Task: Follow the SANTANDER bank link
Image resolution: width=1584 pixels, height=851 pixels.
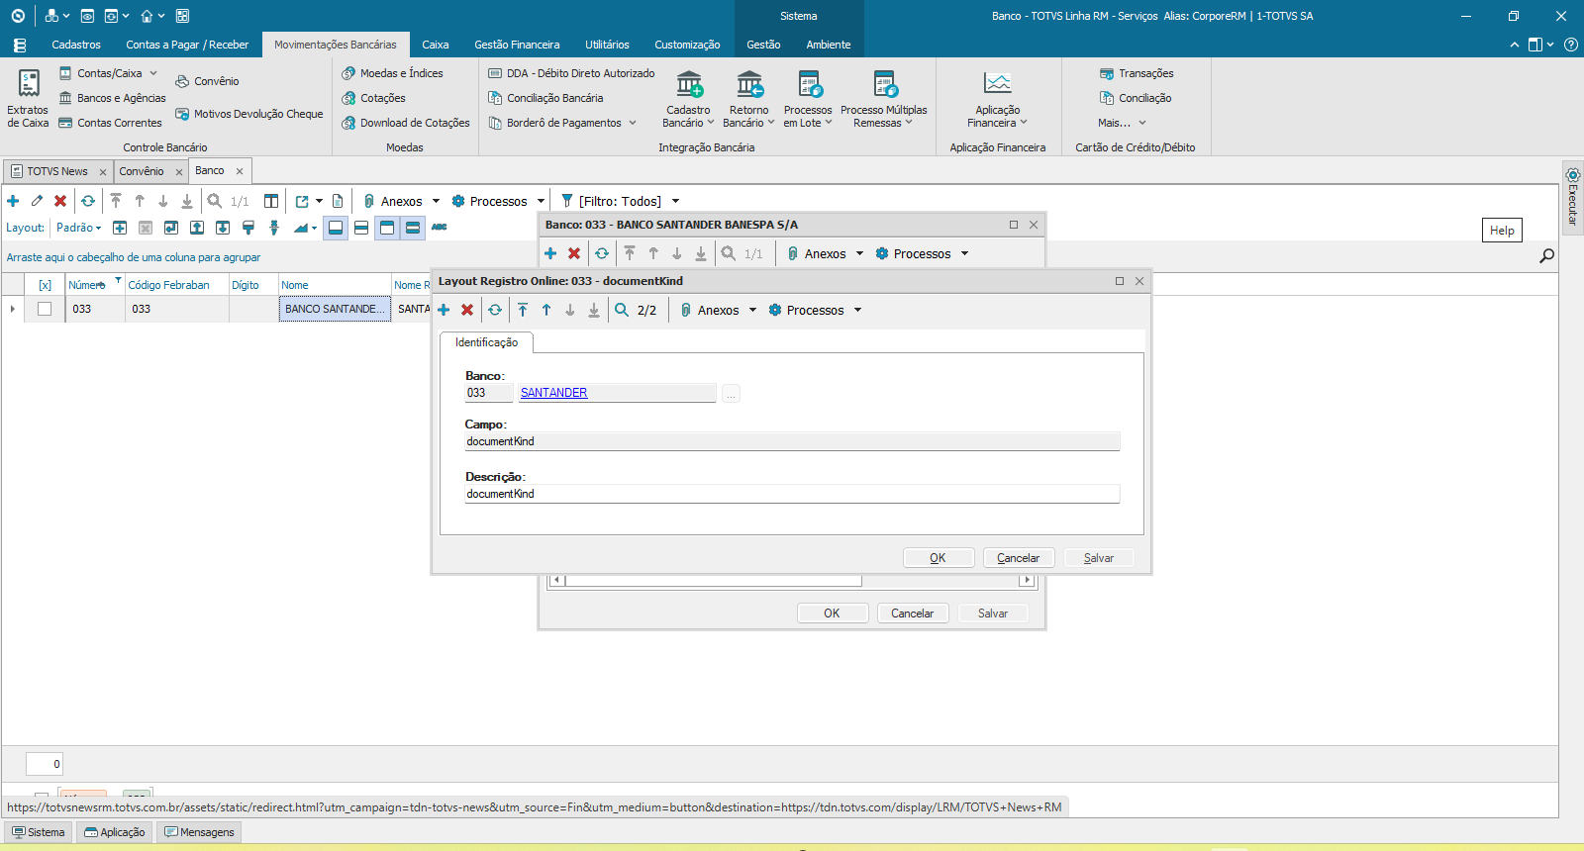Action: click(554, 393)
